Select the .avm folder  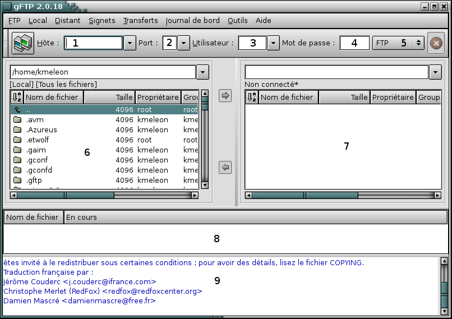tap(104, 119)
